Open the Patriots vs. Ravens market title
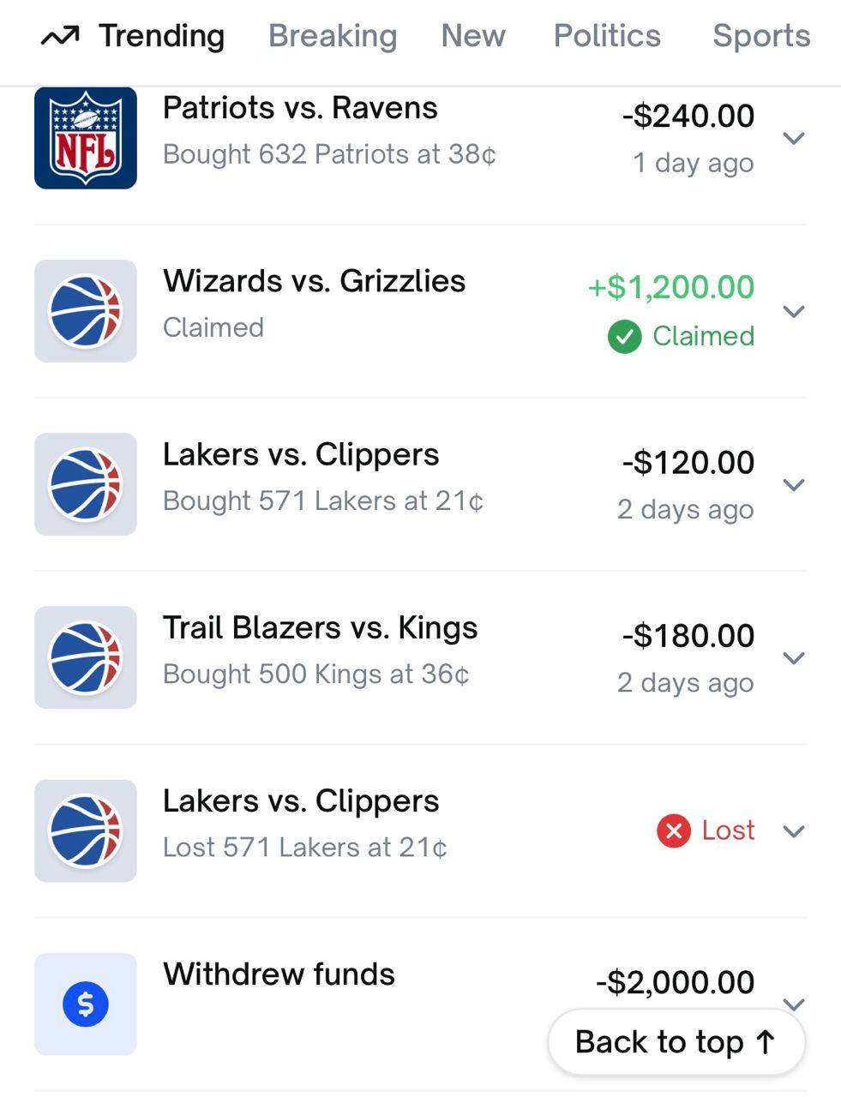Viewport: 841px width, 1097px height. (300, 108)
